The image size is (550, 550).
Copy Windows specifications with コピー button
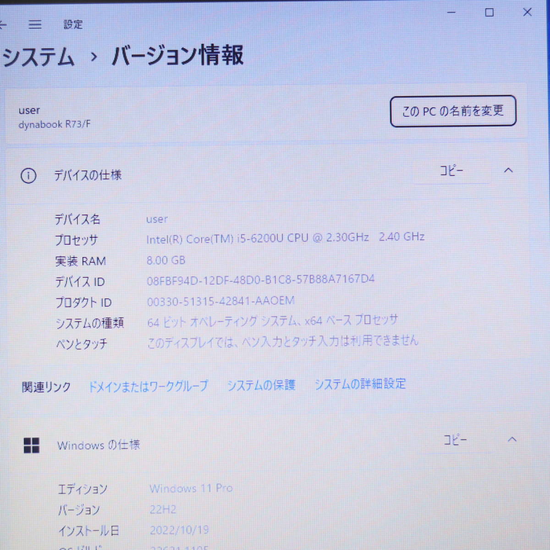click(455, 440)
